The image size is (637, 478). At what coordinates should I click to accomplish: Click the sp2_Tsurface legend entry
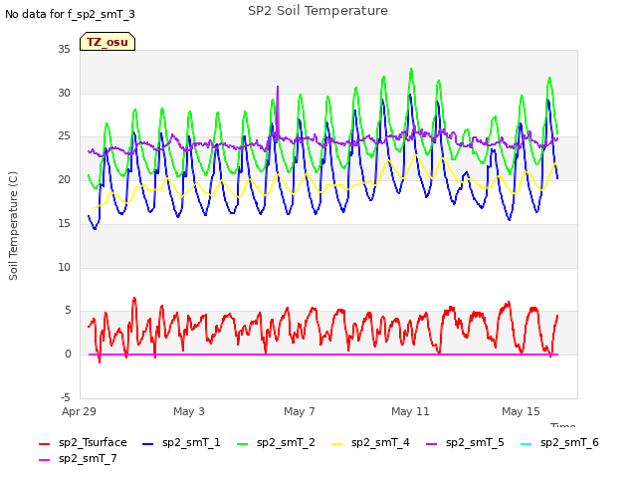pos(83,442)
